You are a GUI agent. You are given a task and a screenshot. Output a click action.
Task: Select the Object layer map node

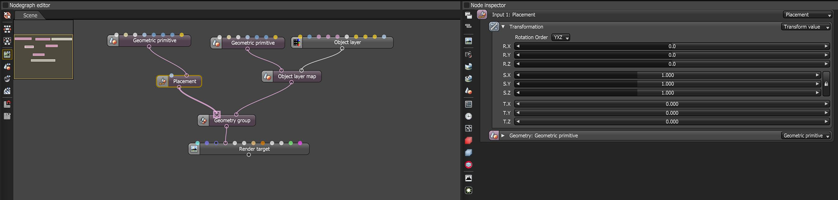292,76
